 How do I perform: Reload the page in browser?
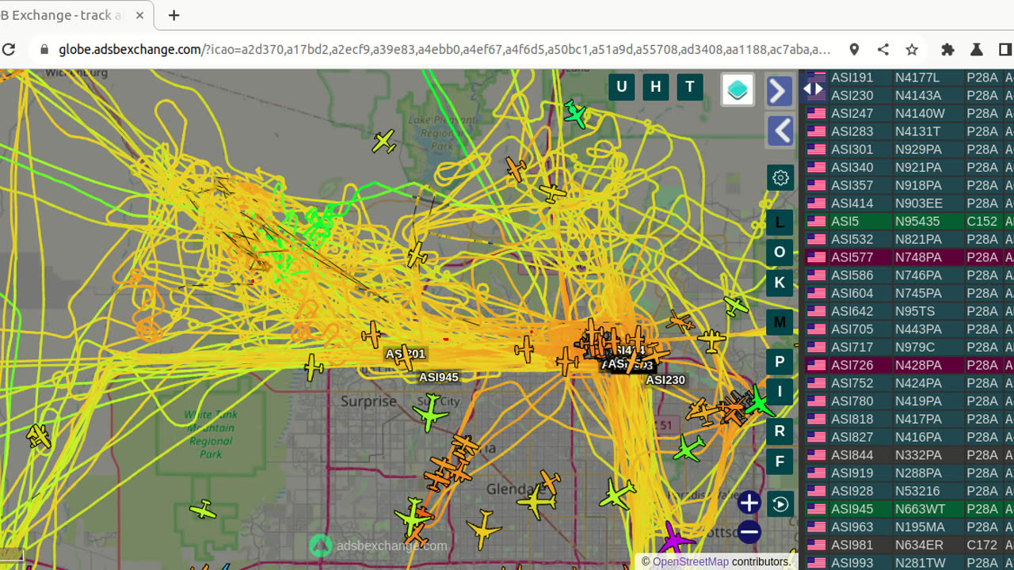tap(9, 49)
